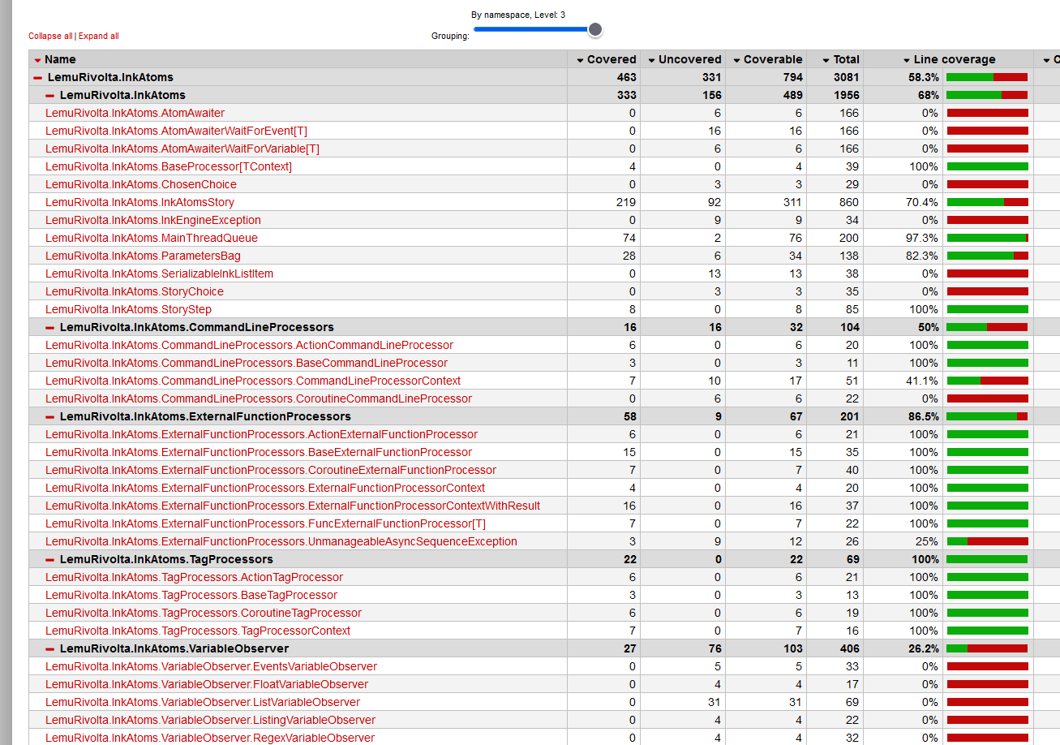Open the InkEngineException class link
Viewport: 1060px width, 745px height.
153,220
